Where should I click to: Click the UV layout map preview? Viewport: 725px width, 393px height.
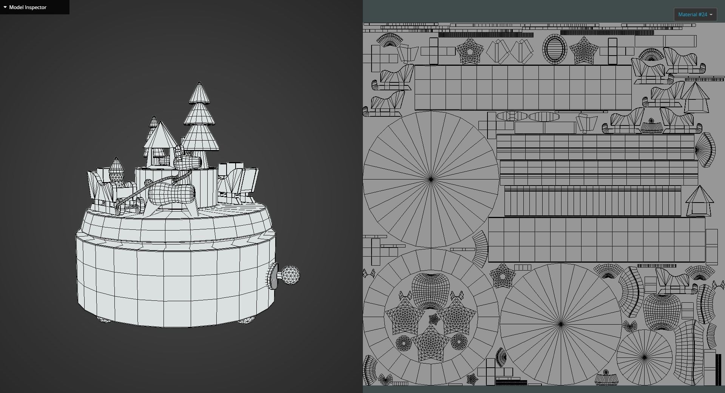tap(544, 204)
